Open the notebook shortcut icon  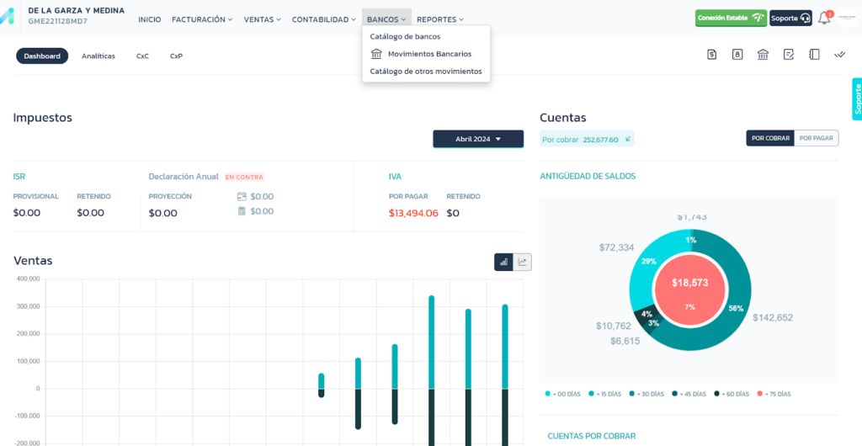[x=814, y=55]
